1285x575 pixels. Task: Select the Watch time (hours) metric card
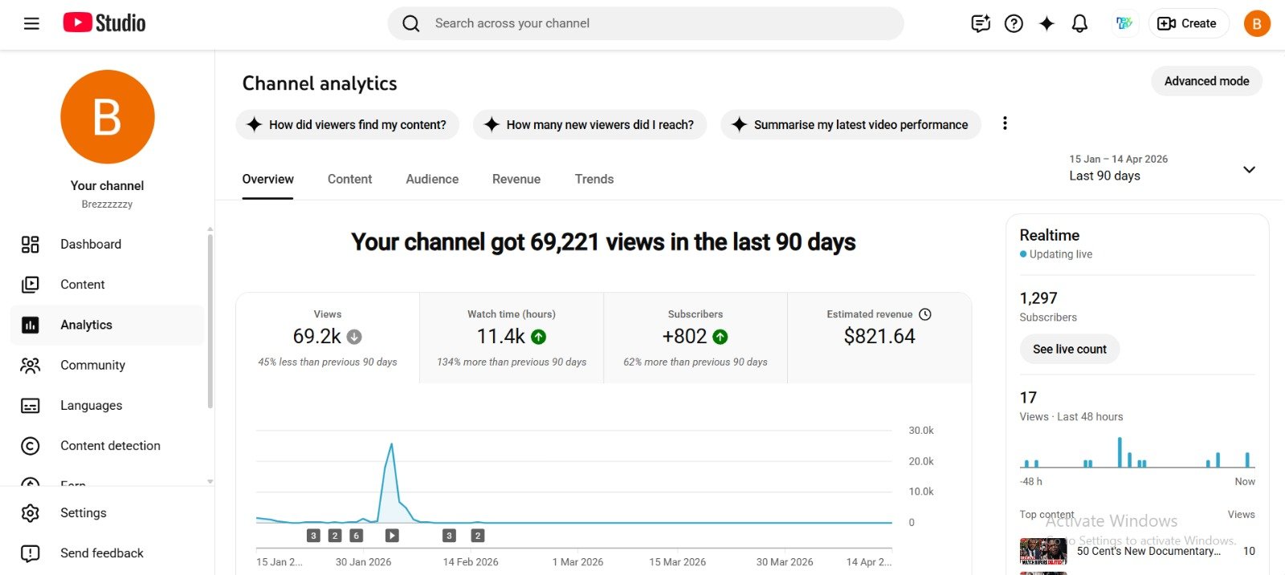click(512, 338)
